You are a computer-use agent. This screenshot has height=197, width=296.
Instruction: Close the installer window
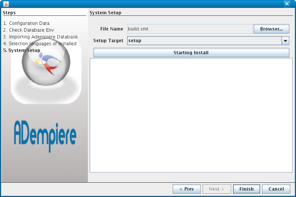click(x=287, y=4)
